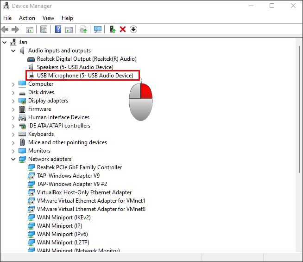Click the Human Interface Devices icon
Viewport: 303px width, 262px height.
click(22, 118)
